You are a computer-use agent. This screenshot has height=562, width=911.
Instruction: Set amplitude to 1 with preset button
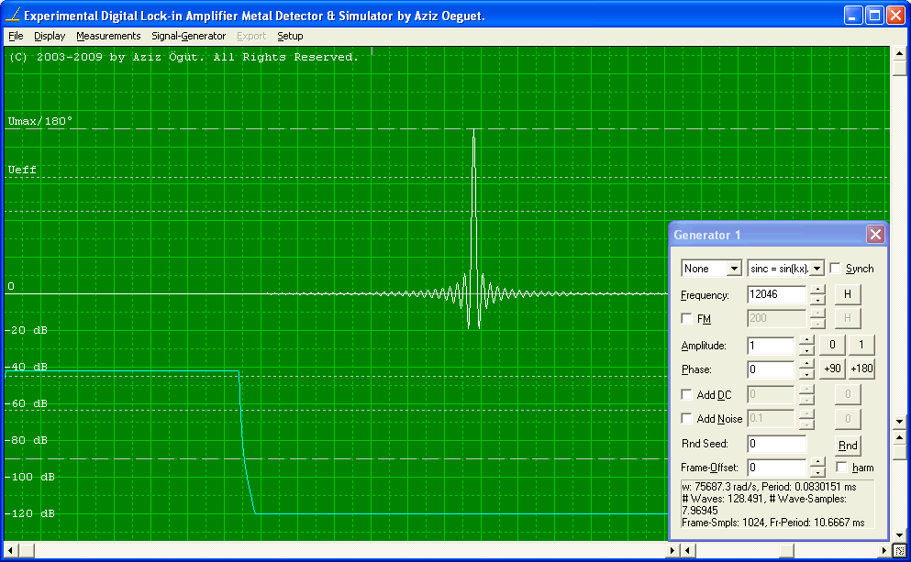tap(861, 345)
